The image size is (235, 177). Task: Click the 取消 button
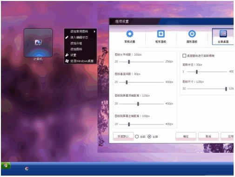tap(208, 136)
